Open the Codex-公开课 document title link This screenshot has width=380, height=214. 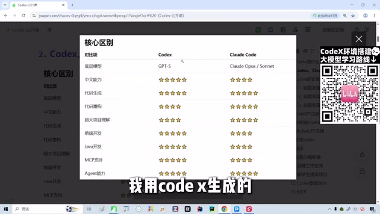click(26, 30)
